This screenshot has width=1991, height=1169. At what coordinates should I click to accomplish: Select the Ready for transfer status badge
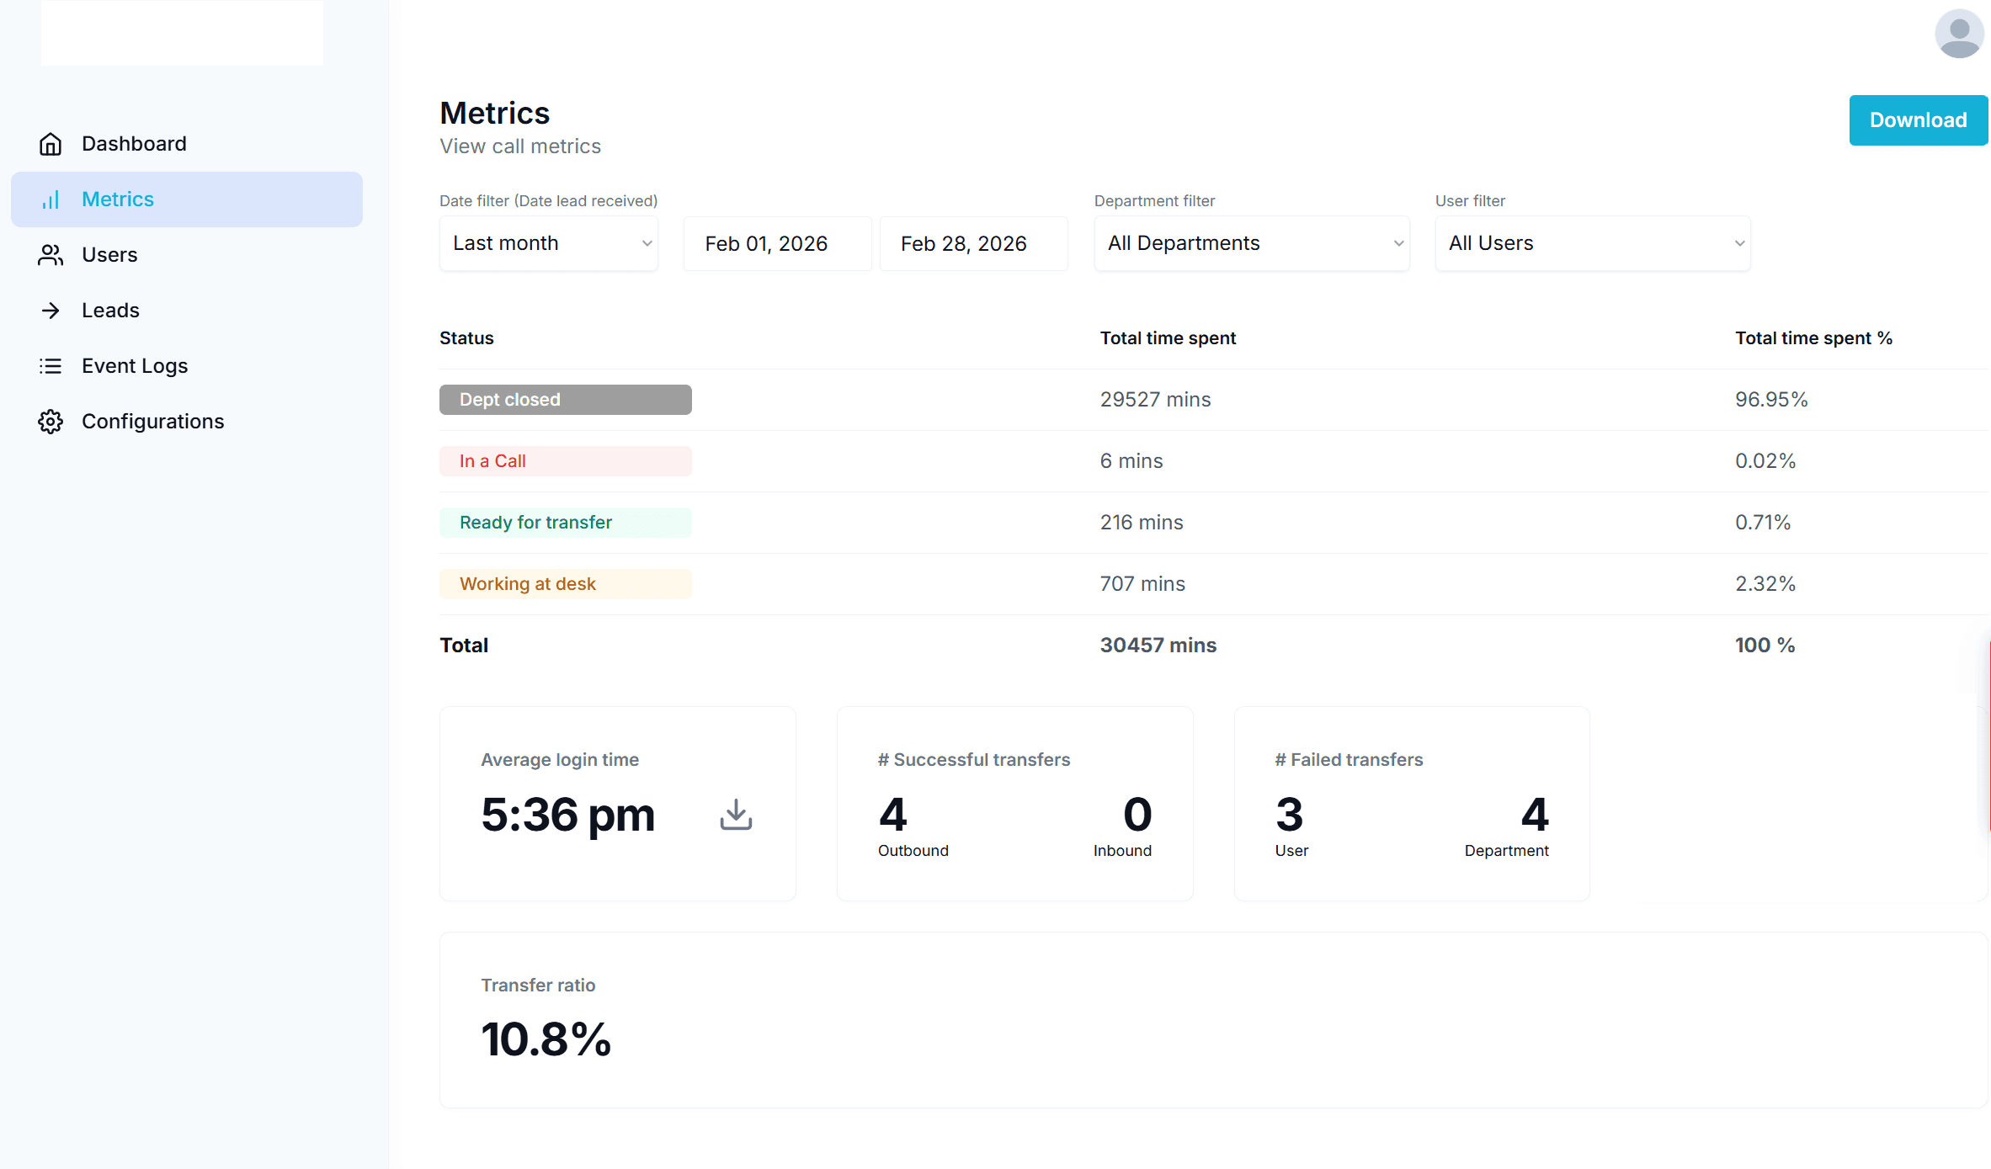coord(565,523)
